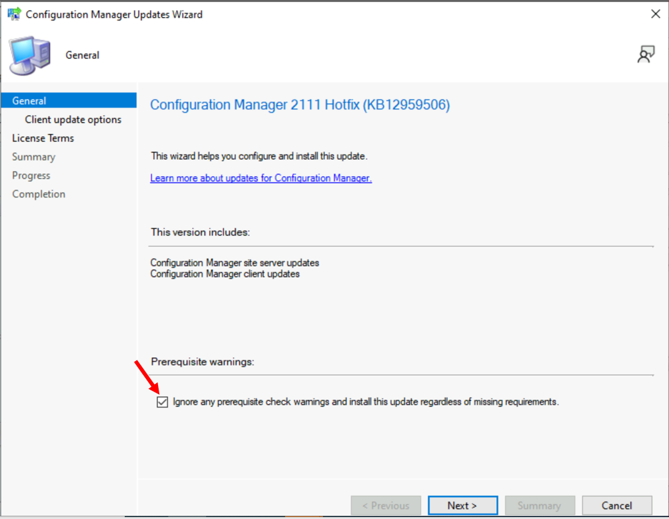This screenshot has height=519, width=669.
Task: Select the Completion step in sidebar
Action: (x=39, y=194)
